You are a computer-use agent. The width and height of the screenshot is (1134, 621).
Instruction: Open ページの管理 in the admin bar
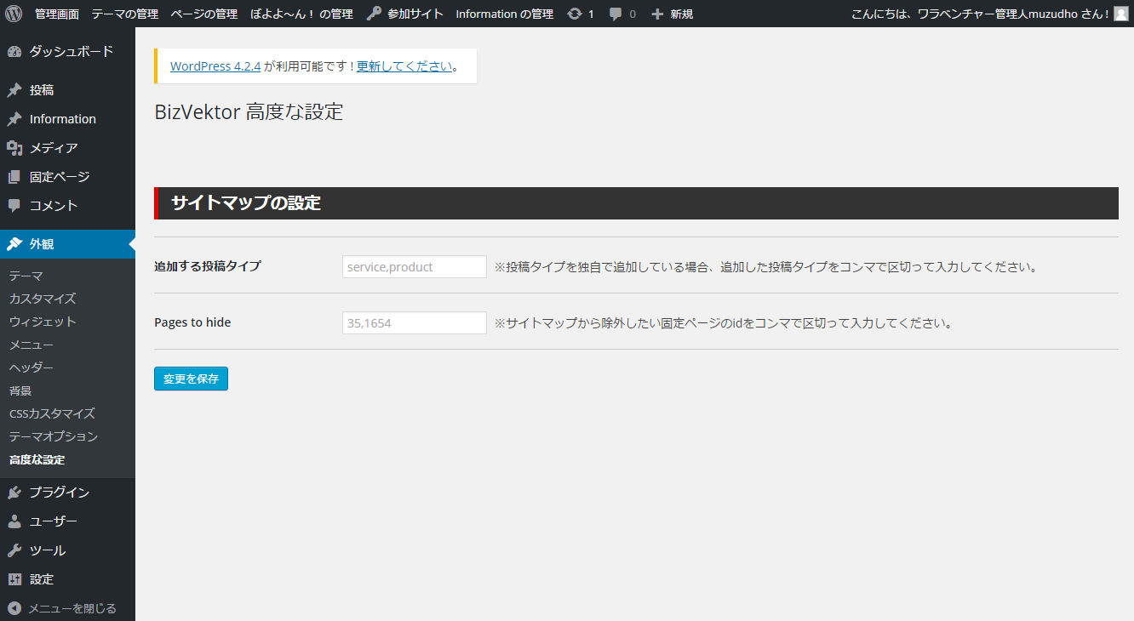point(204,14)
